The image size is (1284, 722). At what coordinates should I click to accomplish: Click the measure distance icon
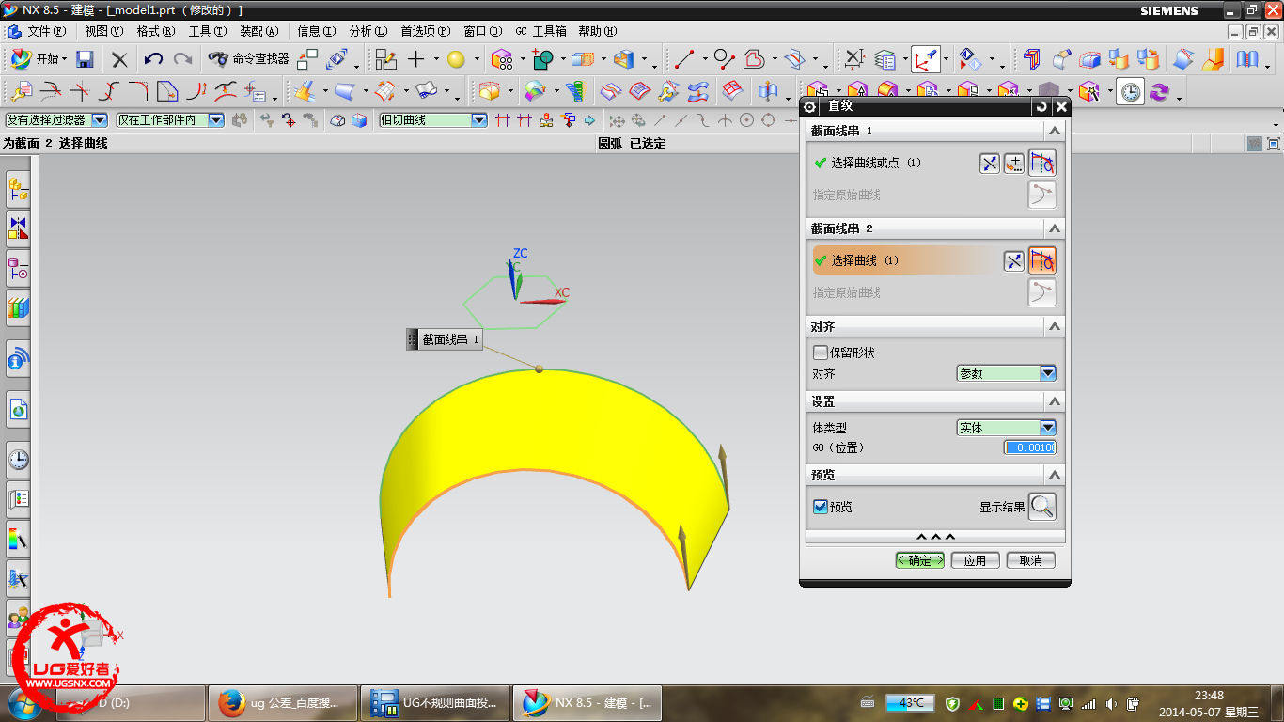(853, 59)
